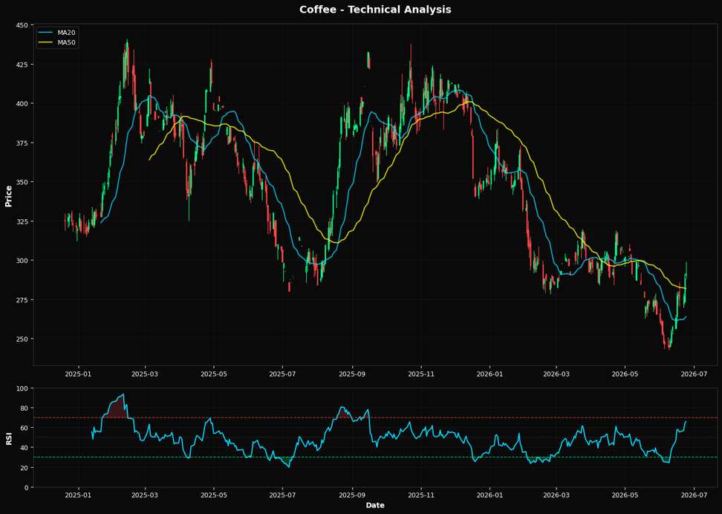The width and height of the screenshot is (722, 514).
Task: Select the 325 price tick label
Action: pyautogui.click(x=22, y=221)
